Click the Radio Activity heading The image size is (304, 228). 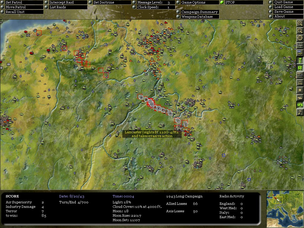pyautogui.click(x=232, y=196)
